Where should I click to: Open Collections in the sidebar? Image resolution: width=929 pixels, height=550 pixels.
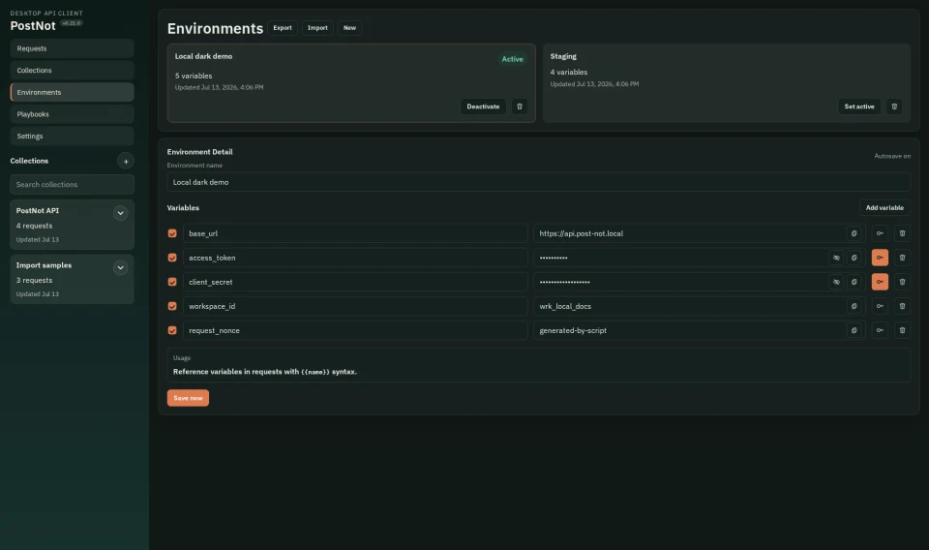(73, 71)
